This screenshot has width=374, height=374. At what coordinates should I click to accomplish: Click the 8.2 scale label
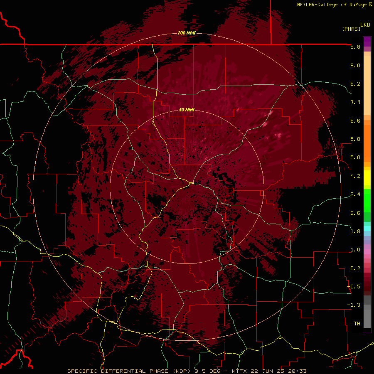click(x=355, y=84)
